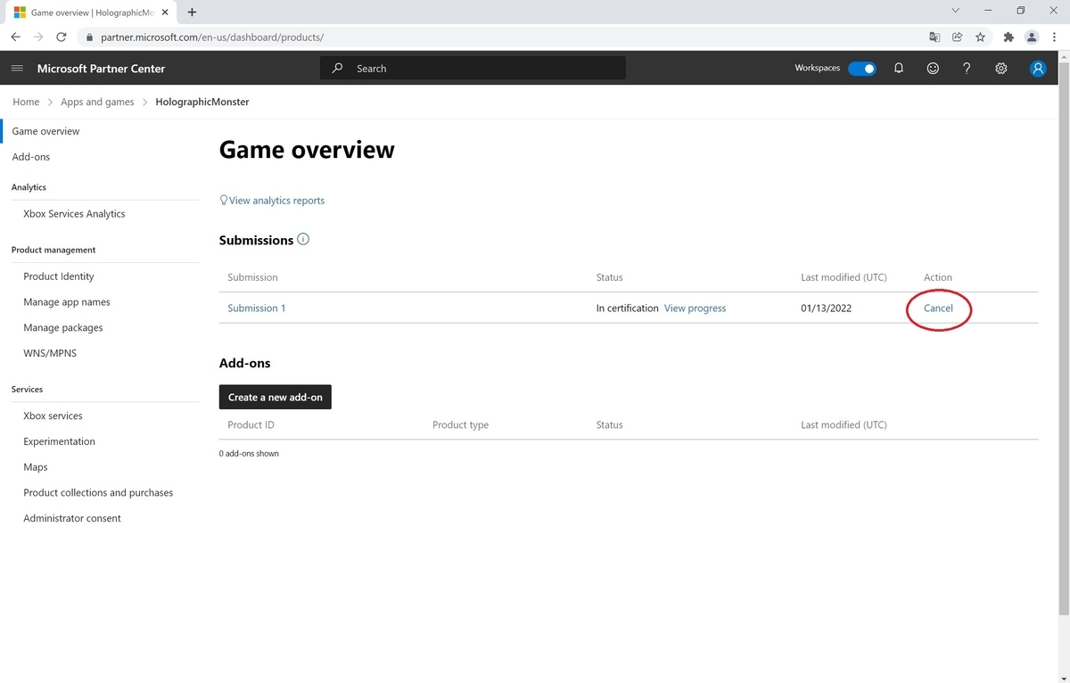Select Game overview in sidebar
The width and height of the screenshot is (1070, 683).
(x=45, y=131)
